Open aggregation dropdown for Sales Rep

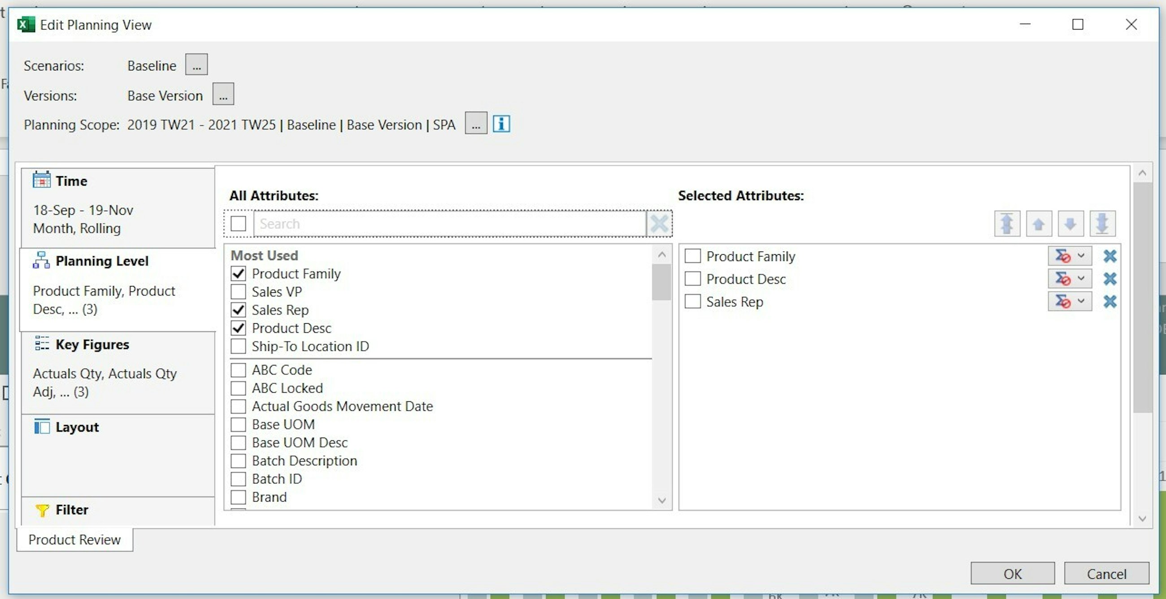pos(1070,301)
